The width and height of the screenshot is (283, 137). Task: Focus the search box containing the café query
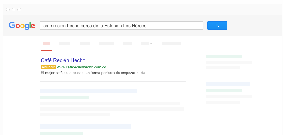(121, 26)
